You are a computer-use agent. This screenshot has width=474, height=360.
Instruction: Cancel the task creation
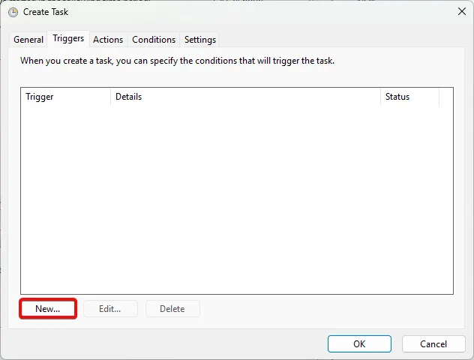point(433,344)
